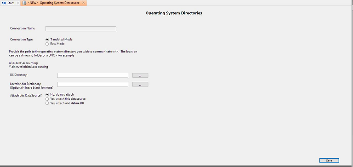The width and height of the screenshot is (353, 167).
Task: Click the Attach this DataSource? label
Action: (26, 96)
